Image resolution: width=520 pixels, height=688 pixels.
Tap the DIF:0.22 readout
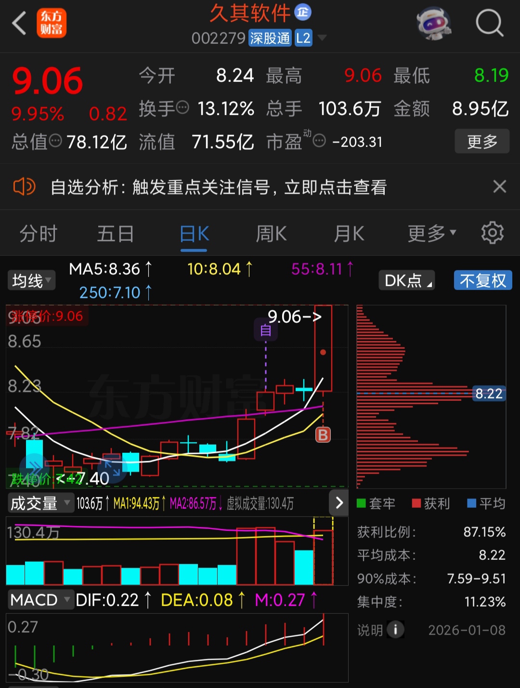(114, 600)
